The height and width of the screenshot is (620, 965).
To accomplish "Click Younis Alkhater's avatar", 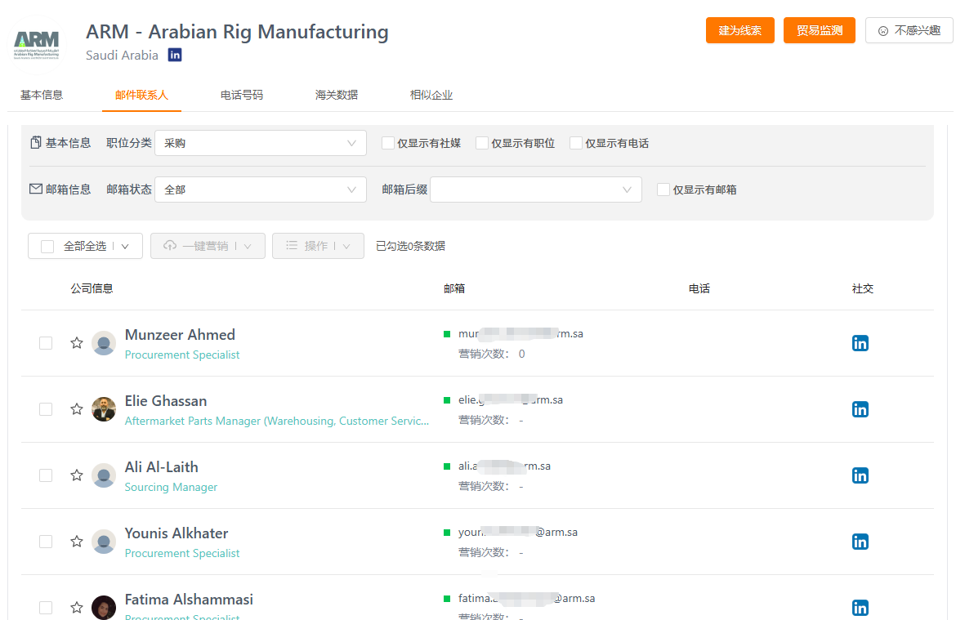I will click(104, 542).
